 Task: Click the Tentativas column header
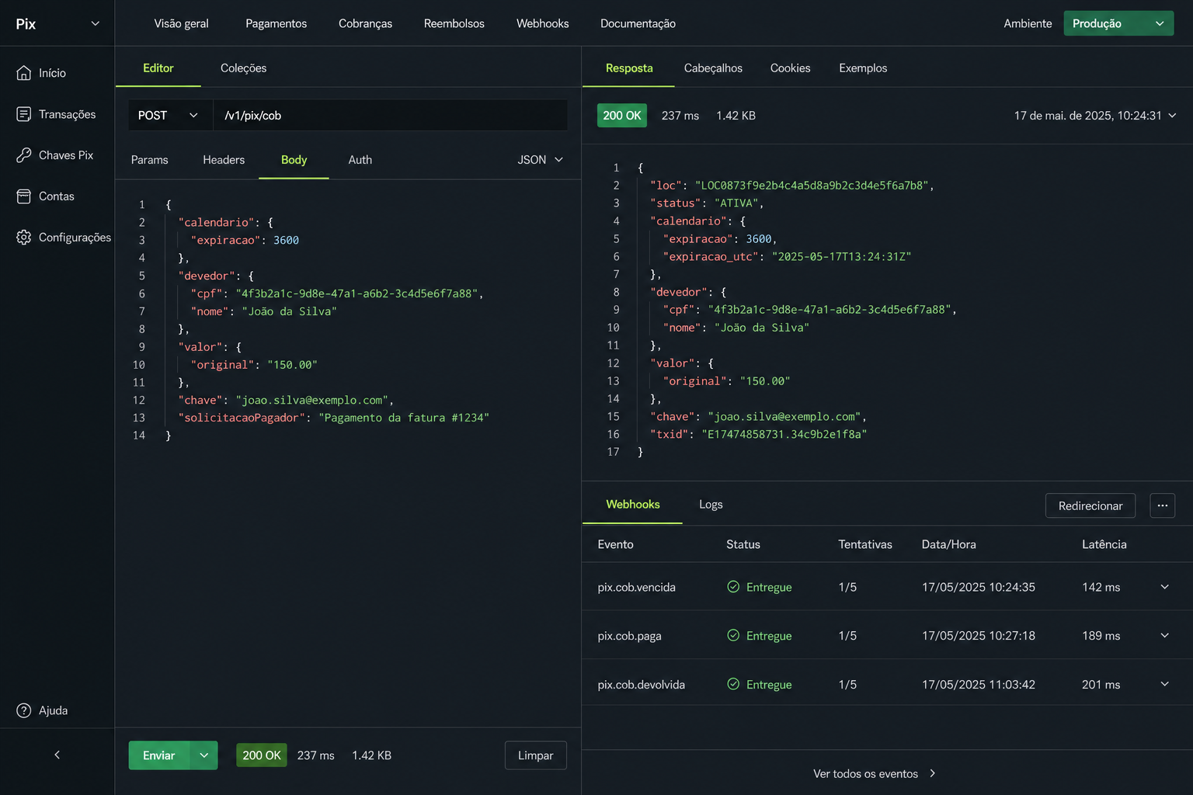(865, 544)
